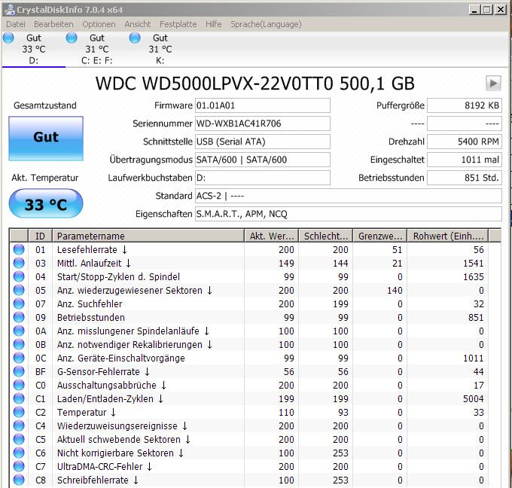This screenshot has height=488, width=512.
Task: Click the Eingeschaltet value 1011 mal
Action: pyautogui.click(x=465, y=160)
